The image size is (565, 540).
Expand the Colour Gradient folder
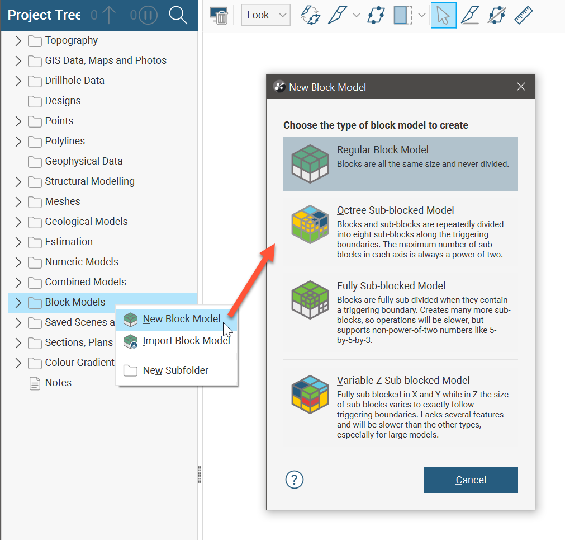18,363
